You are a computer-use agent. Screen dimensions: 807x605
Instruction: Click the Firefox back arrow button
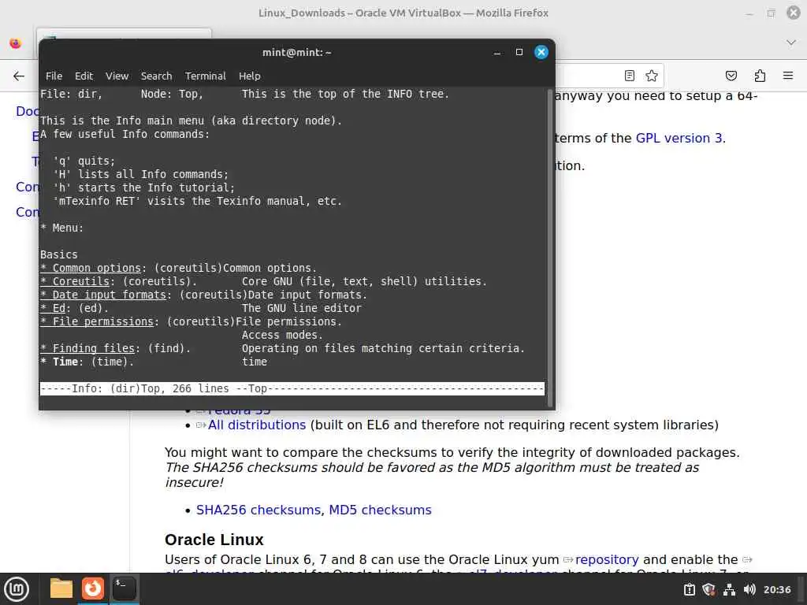coord(19,76)
